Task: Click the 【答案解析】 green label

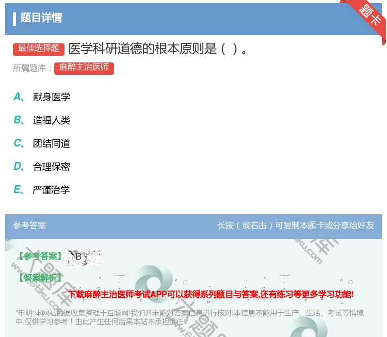Action: pyautogui.click(x=40, y=278)
